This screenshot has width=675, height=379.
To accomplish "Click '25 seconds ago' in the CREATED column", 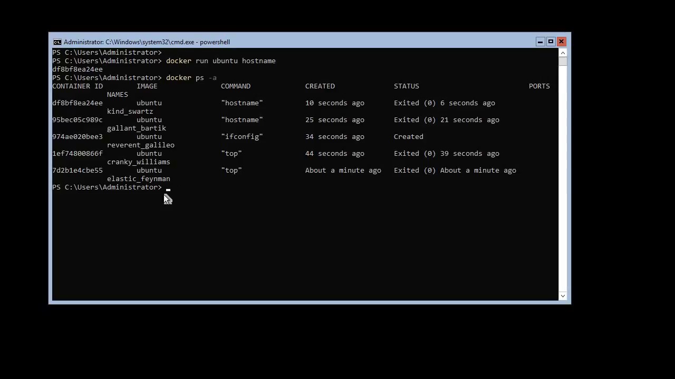I will [x=335, y=120].
